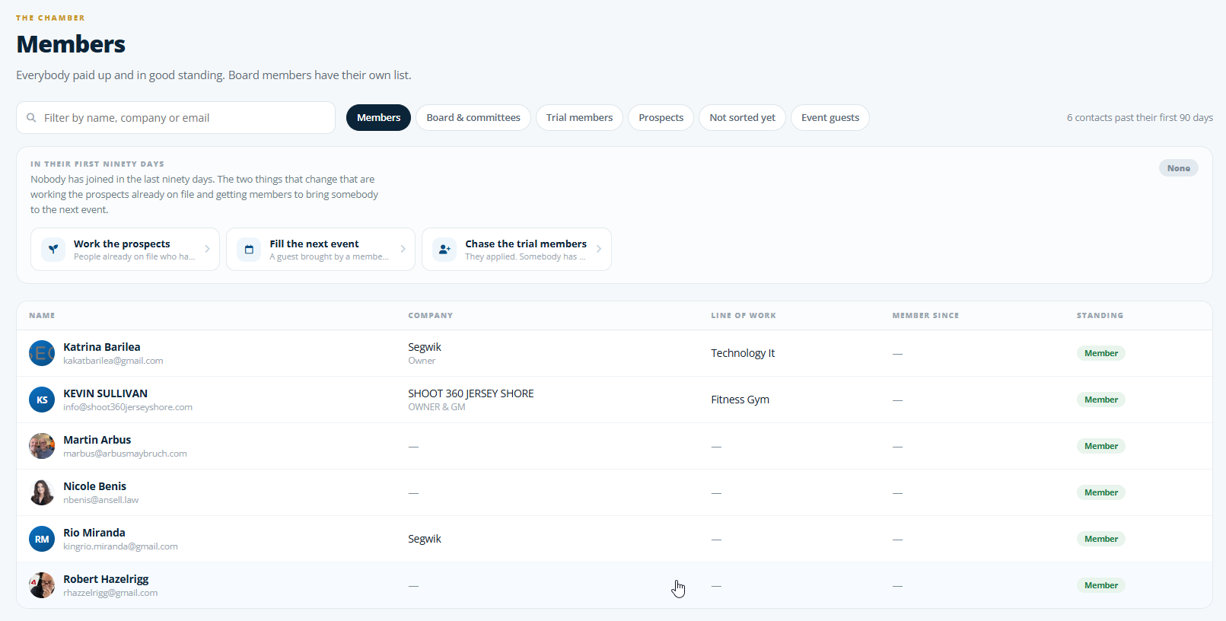Click the calendar icon on Fill the next event
Screen dimensions: 1226x621
click(x=249, y=250)
